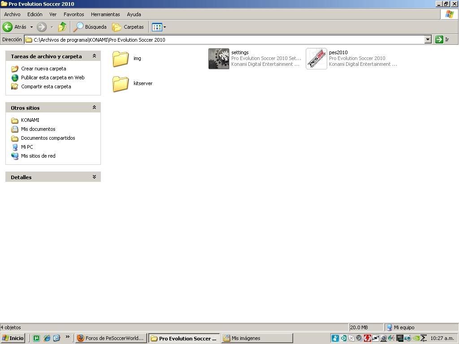Show more quick launch items chevron

[x=67, y=337]
